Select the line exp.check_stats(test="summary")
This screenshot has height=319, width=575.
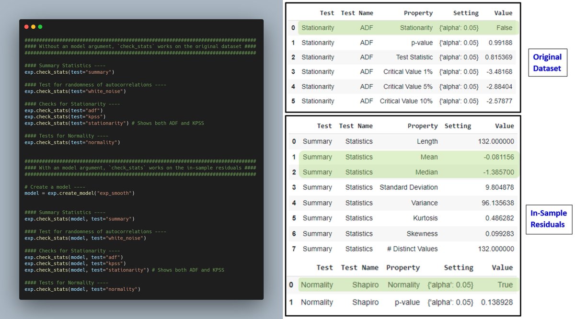tap(69, 72)
